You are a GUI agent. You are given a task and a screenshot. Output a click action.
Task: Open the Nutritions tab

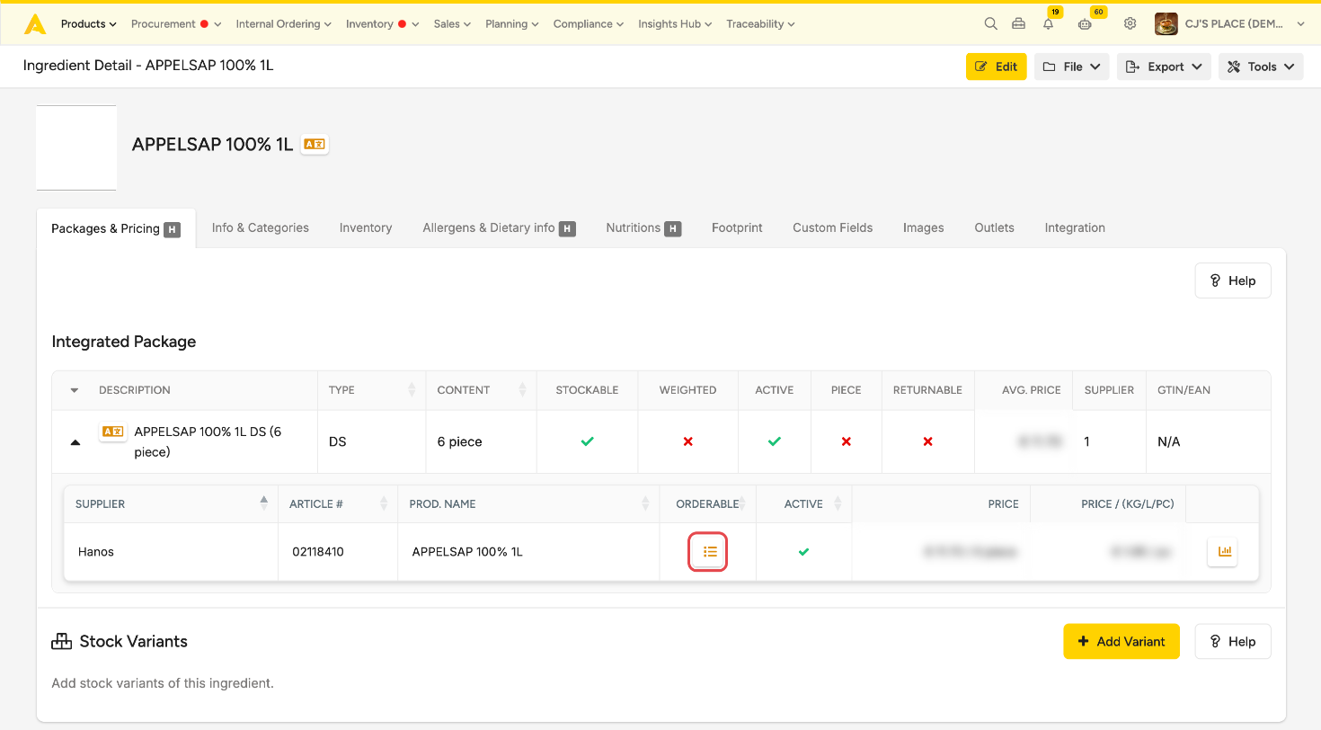pyautogui.click(x=643, y=228)
